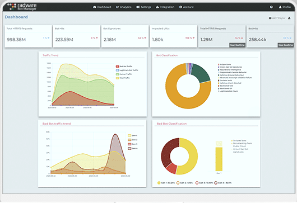Select the 1.29M realtime requests value
This screenshot has width=297, height=203.
coord(206,40)
